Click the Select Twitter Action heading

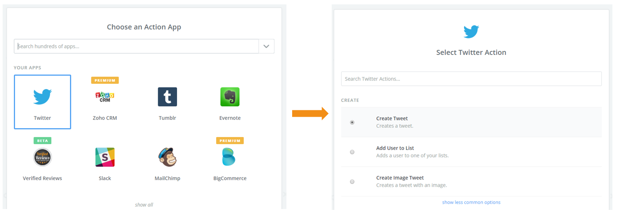click(471, 52)
